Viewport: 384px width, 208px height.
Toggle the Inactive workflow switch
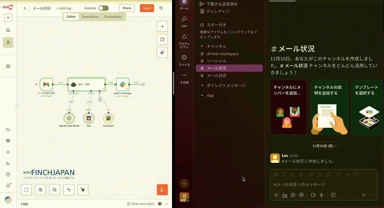(103, 8)
